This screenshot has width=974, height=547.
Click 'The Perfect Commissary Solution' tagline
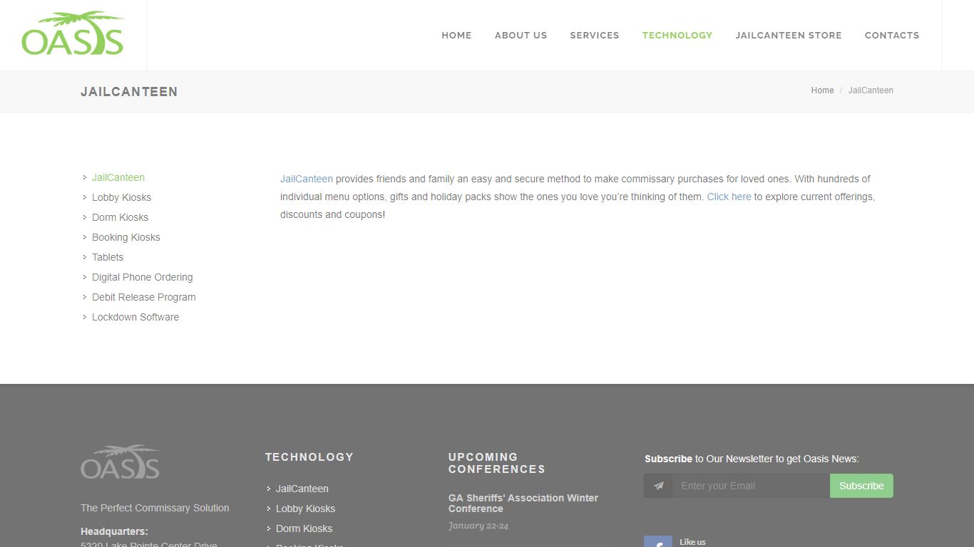pyautogui.click(x=155, y=508)
